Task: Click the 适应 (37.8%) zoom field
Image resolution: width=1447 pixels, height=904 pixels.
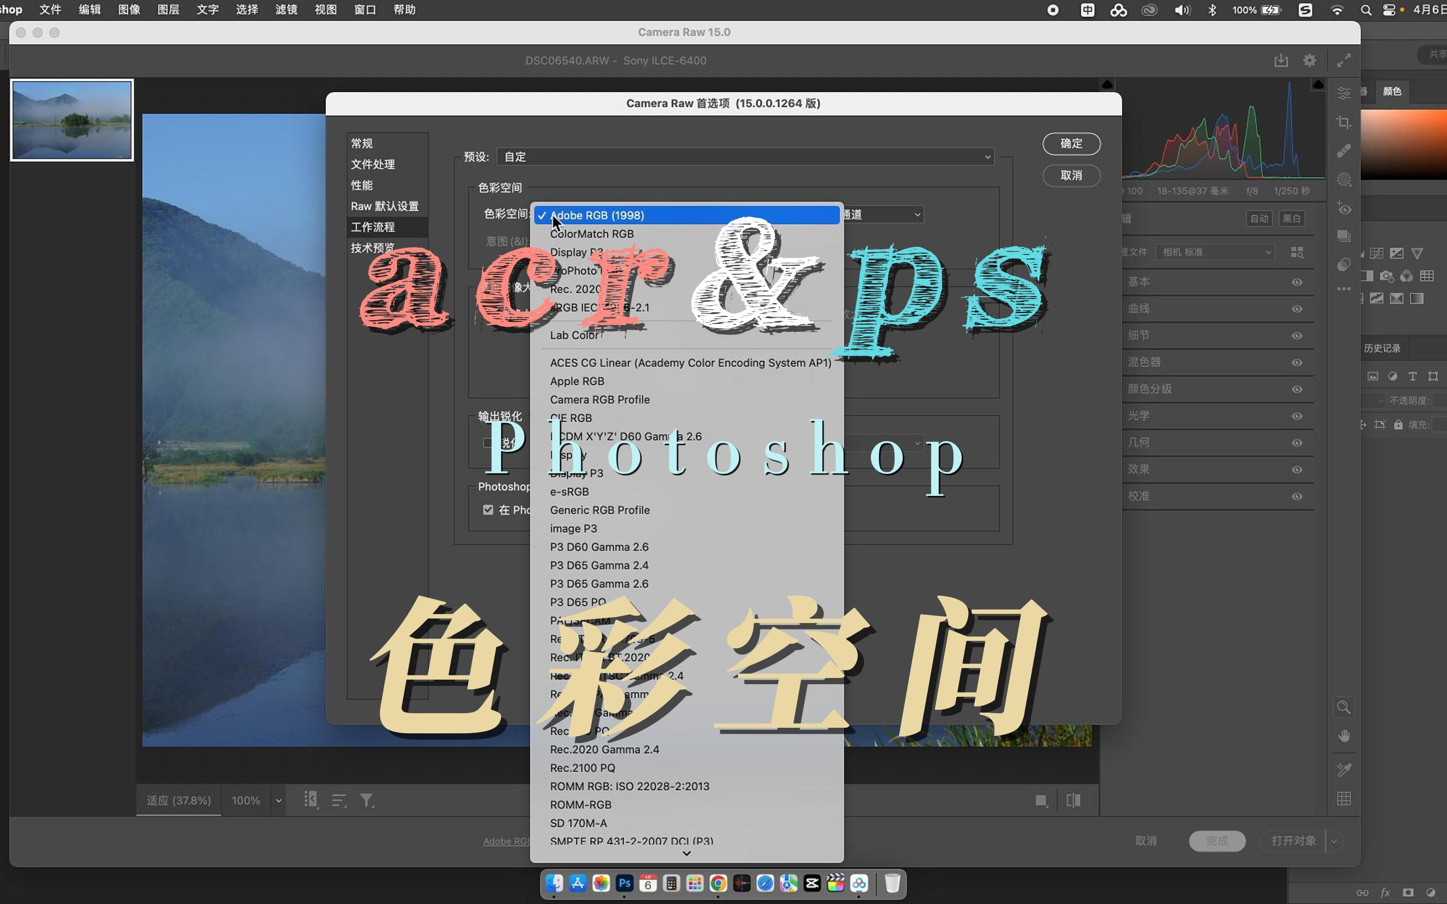Action: point(179,801)
